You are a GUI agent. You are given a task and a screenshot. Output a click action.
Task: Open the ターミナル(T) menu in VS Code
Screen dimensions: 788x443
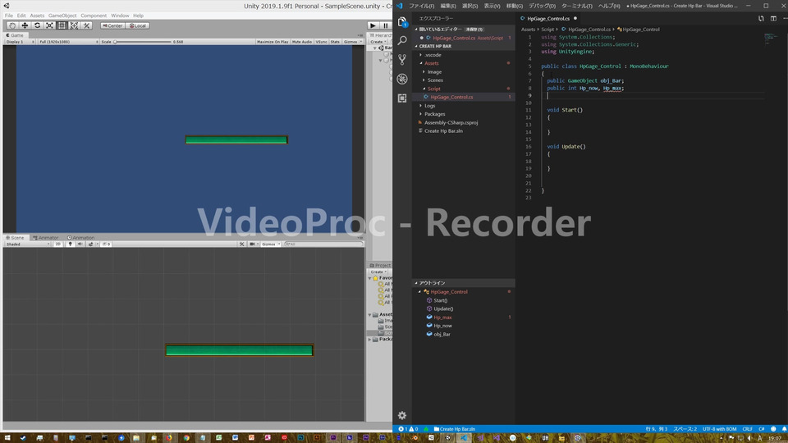pos(576,6)
